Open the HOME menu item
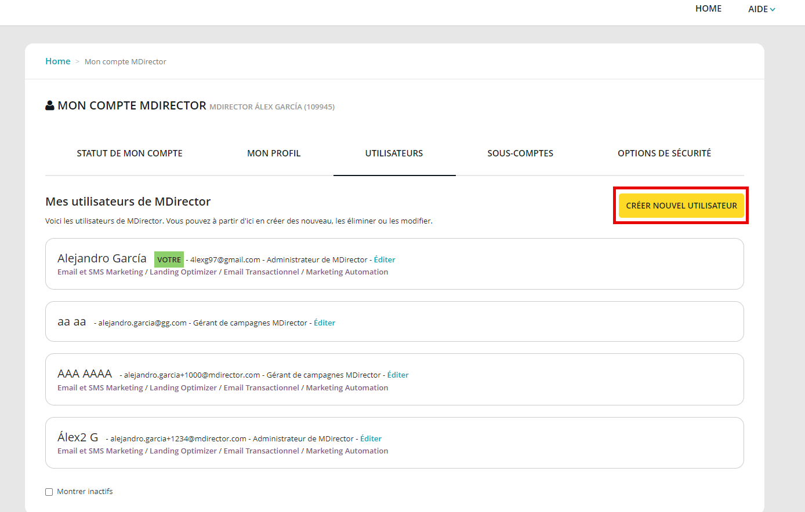 (708, 9)
